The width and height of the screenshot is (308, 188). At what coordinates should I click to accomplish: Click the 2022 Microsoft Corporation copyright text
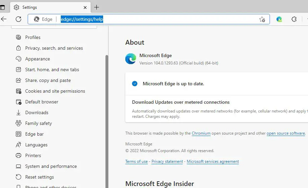pyautogui.click(x=170, y=151)
